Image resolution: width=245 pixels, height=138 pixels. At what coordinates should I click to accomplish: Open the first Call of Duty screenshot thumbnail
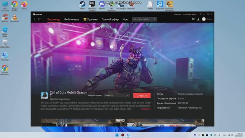[84, 123]
